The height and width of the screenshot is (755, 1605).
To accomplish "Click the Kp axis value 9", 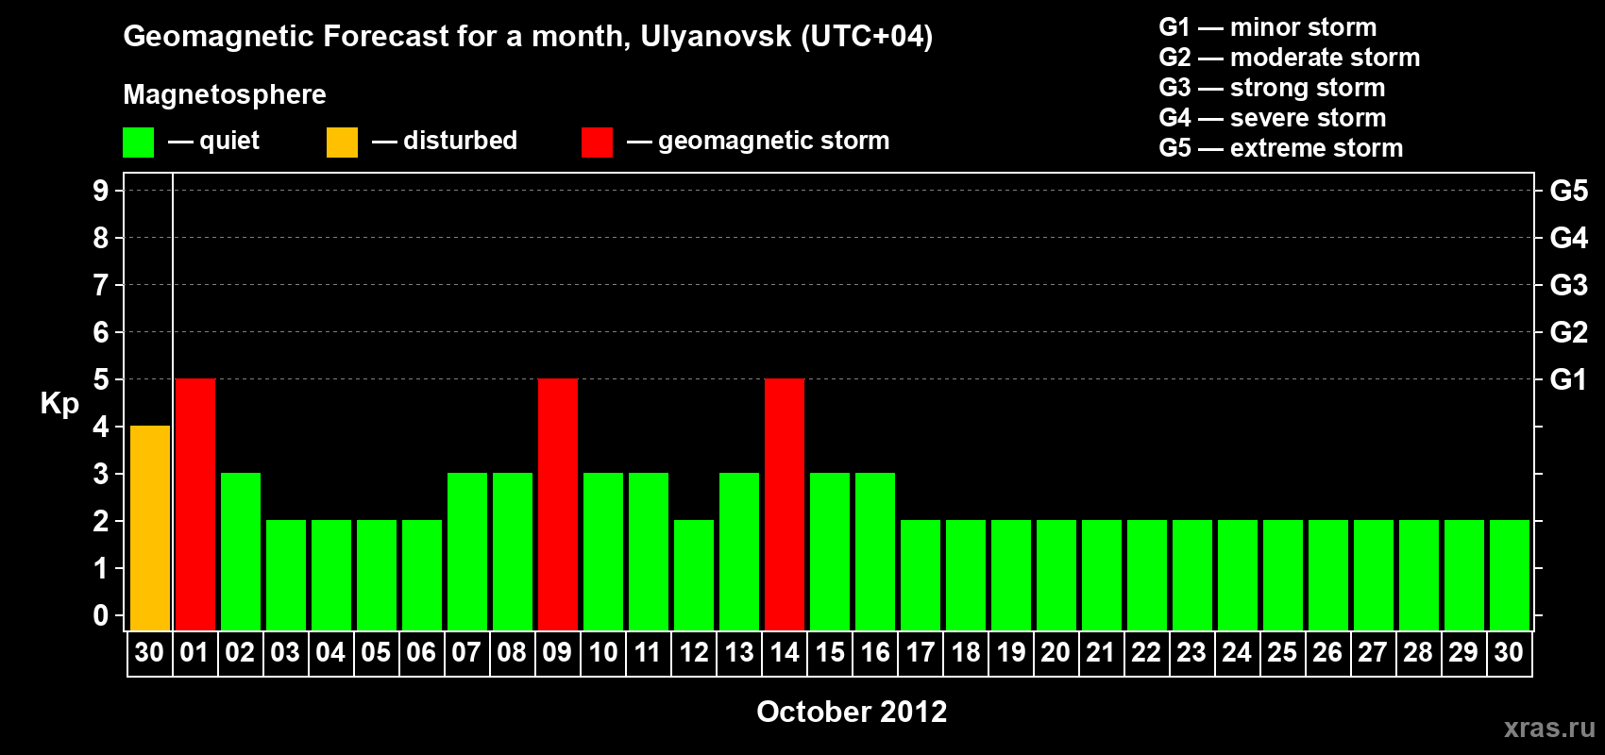I will (101, 191).
